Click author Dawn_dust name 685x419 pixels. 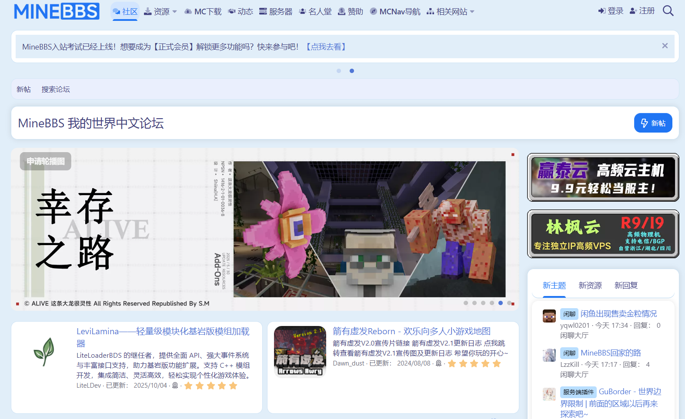pyautogui.click(x=349, y=363)
